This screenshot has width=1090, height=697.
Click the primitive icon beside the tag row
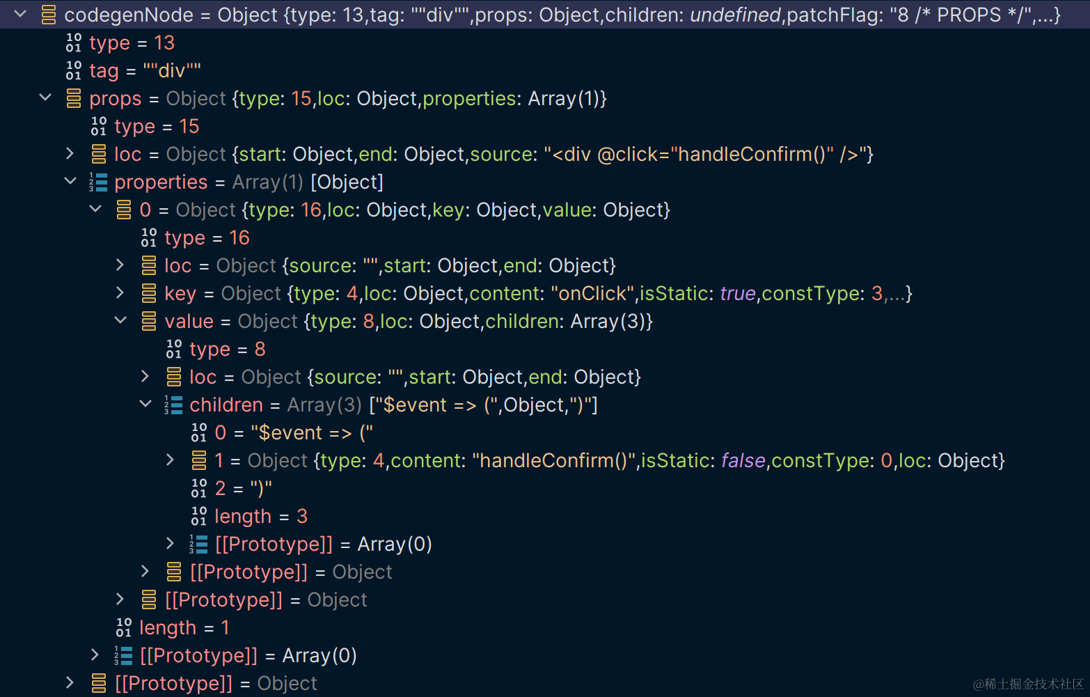[74, 70]
